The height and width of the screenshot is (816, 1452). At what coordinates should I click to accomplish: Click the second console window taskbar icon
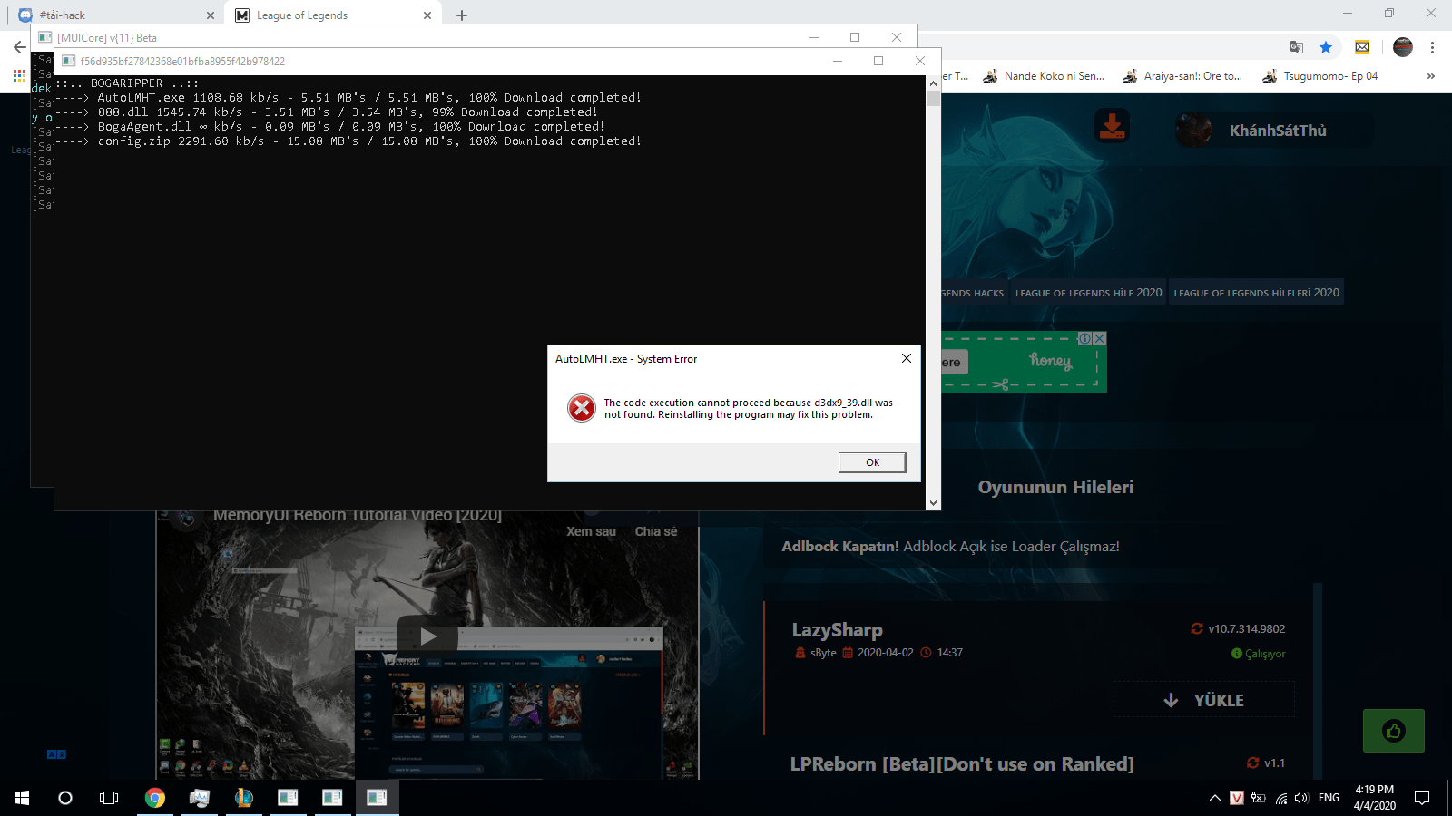[x=332, y=798]
